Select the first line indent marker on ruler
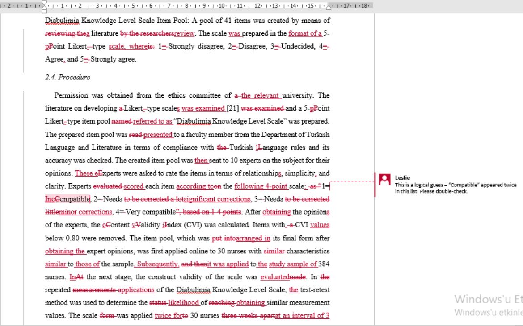523x326 pixels. (44, 3)
